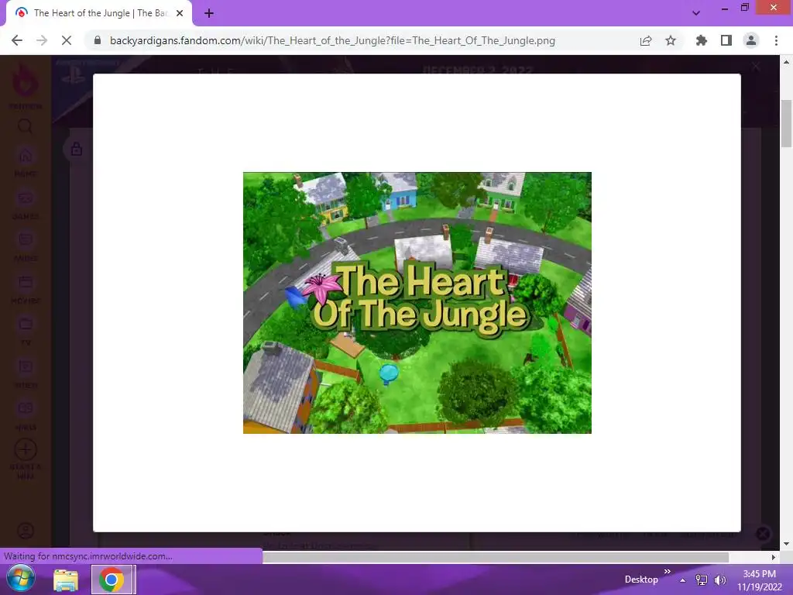Click the vertical scrollbar up arrow
Viewport: 793px width, 595px height.
point(786,62)
